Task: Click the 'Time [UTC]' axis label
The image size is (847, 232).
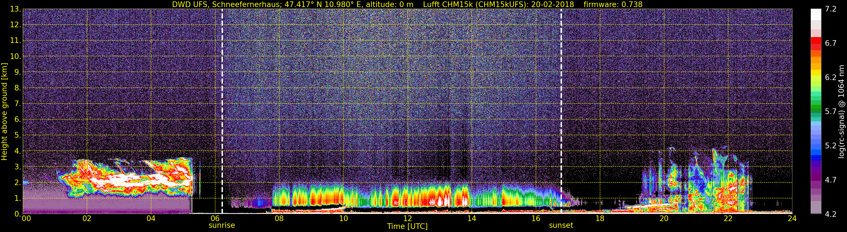Action: (407, 226)
